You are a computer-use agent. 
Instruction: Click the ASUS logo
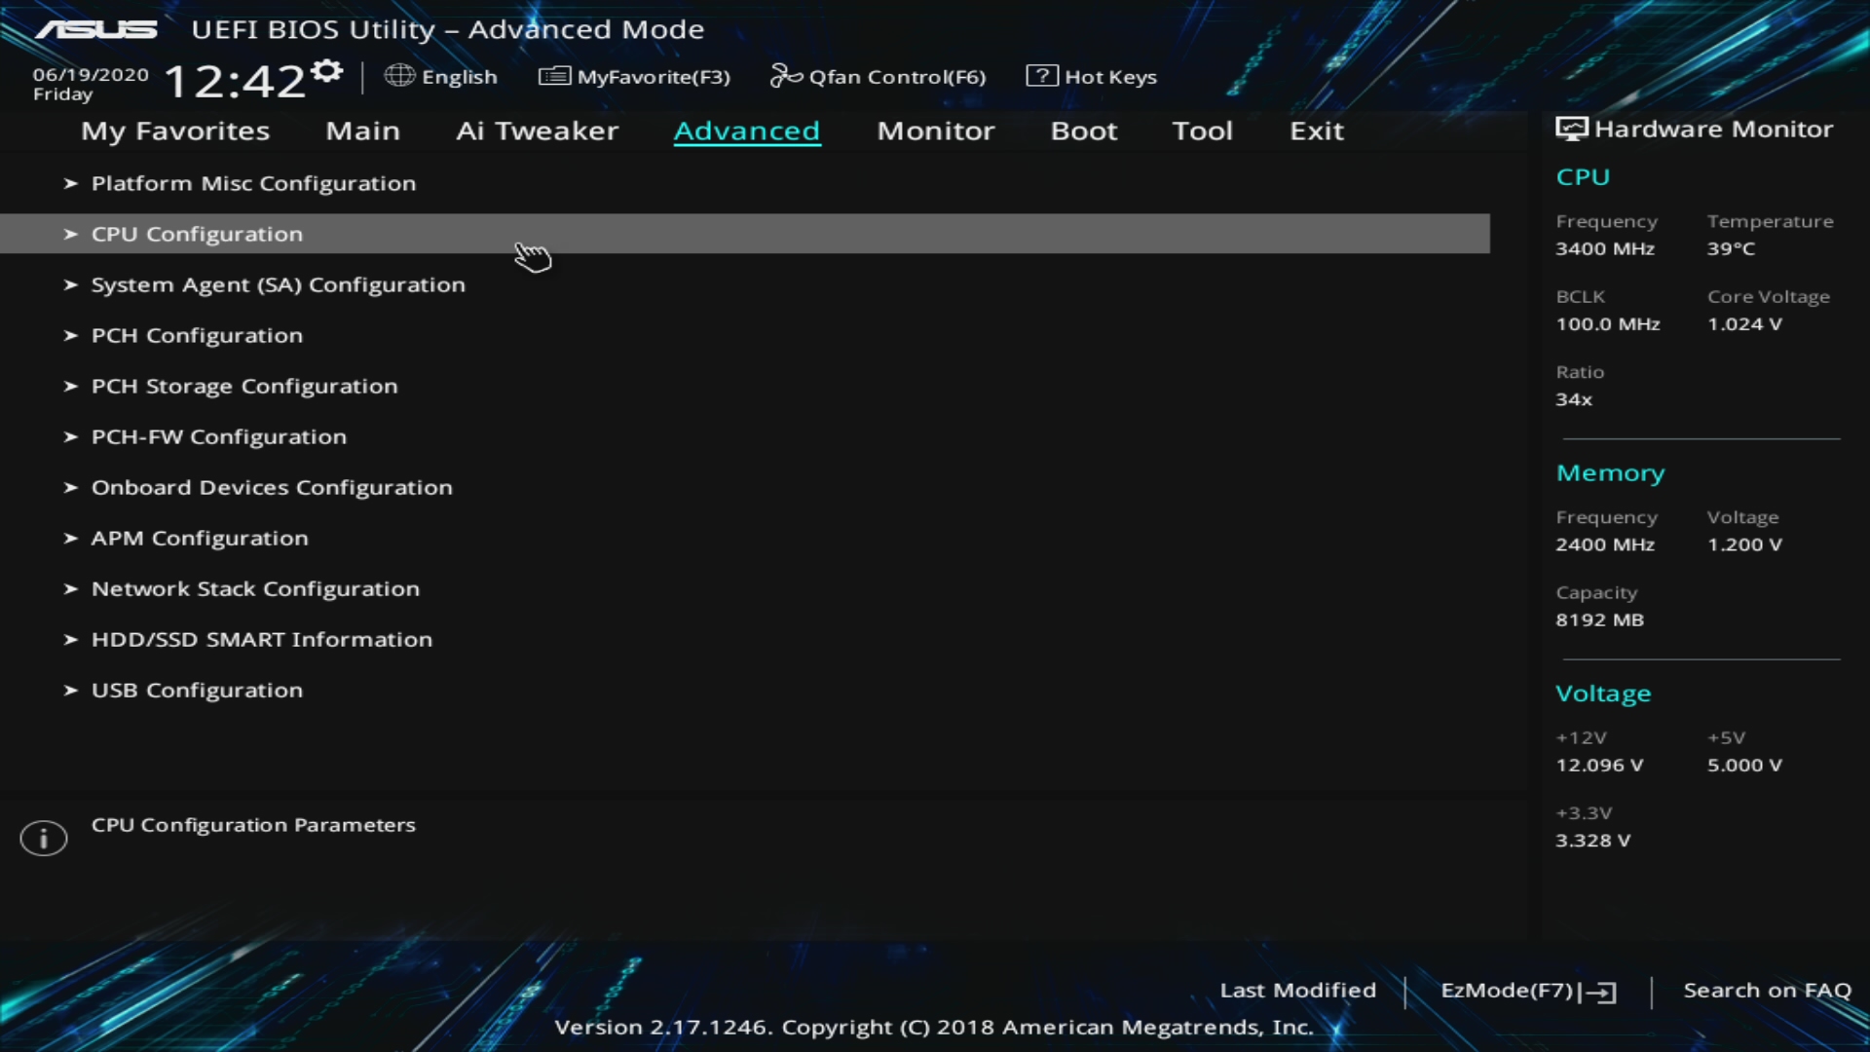(x=96, y=29)
